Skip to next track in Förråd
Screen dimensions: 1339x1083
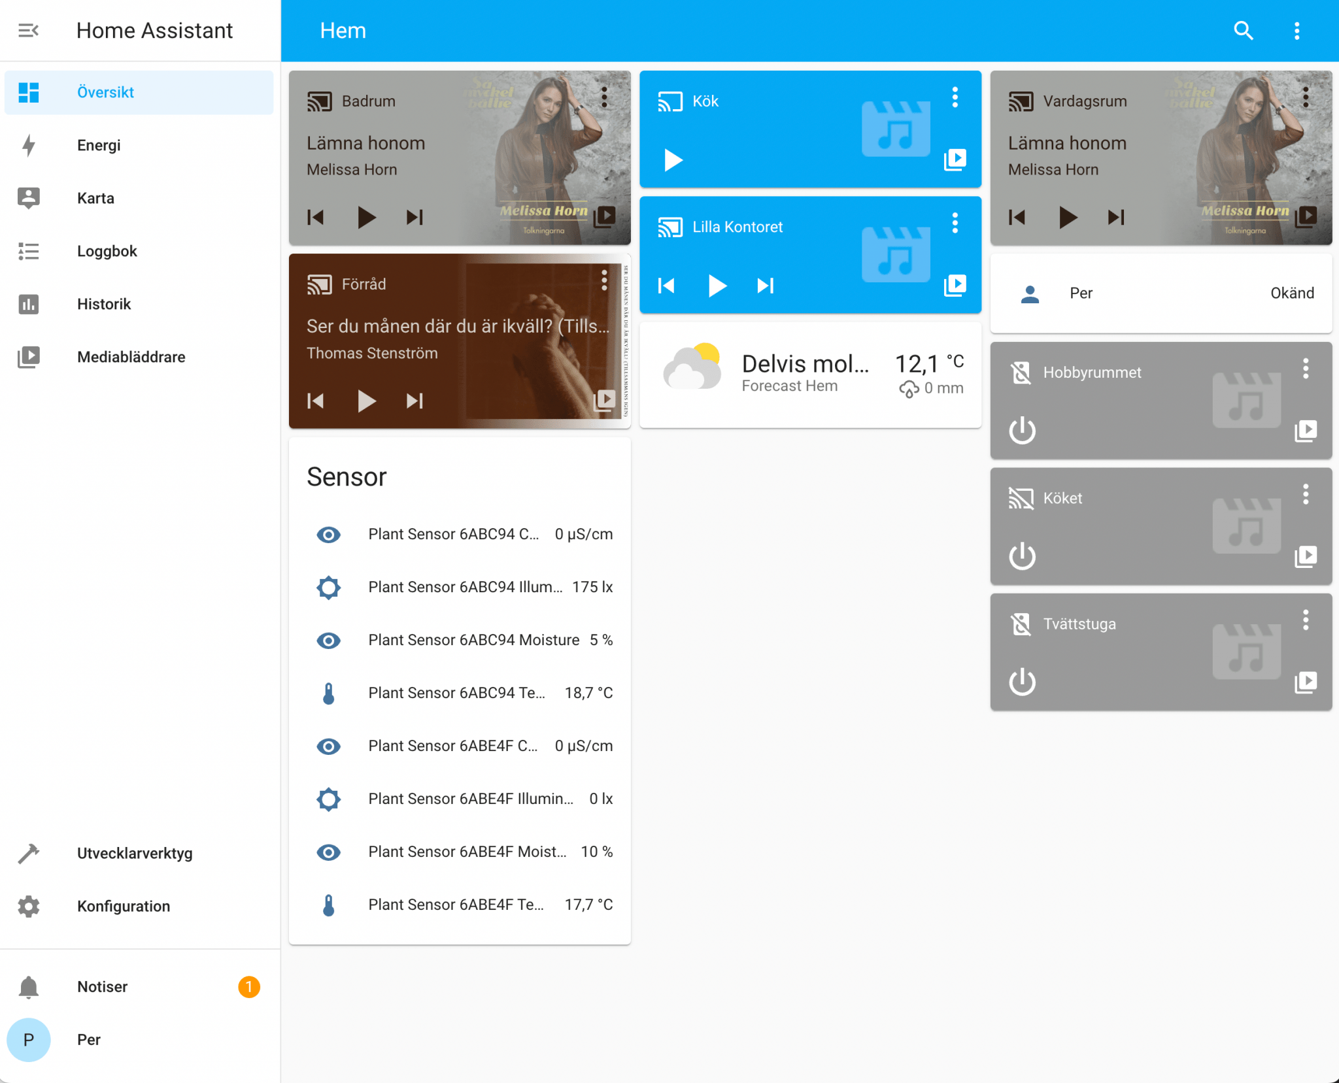pyautogui.click(x=415, y=400)
